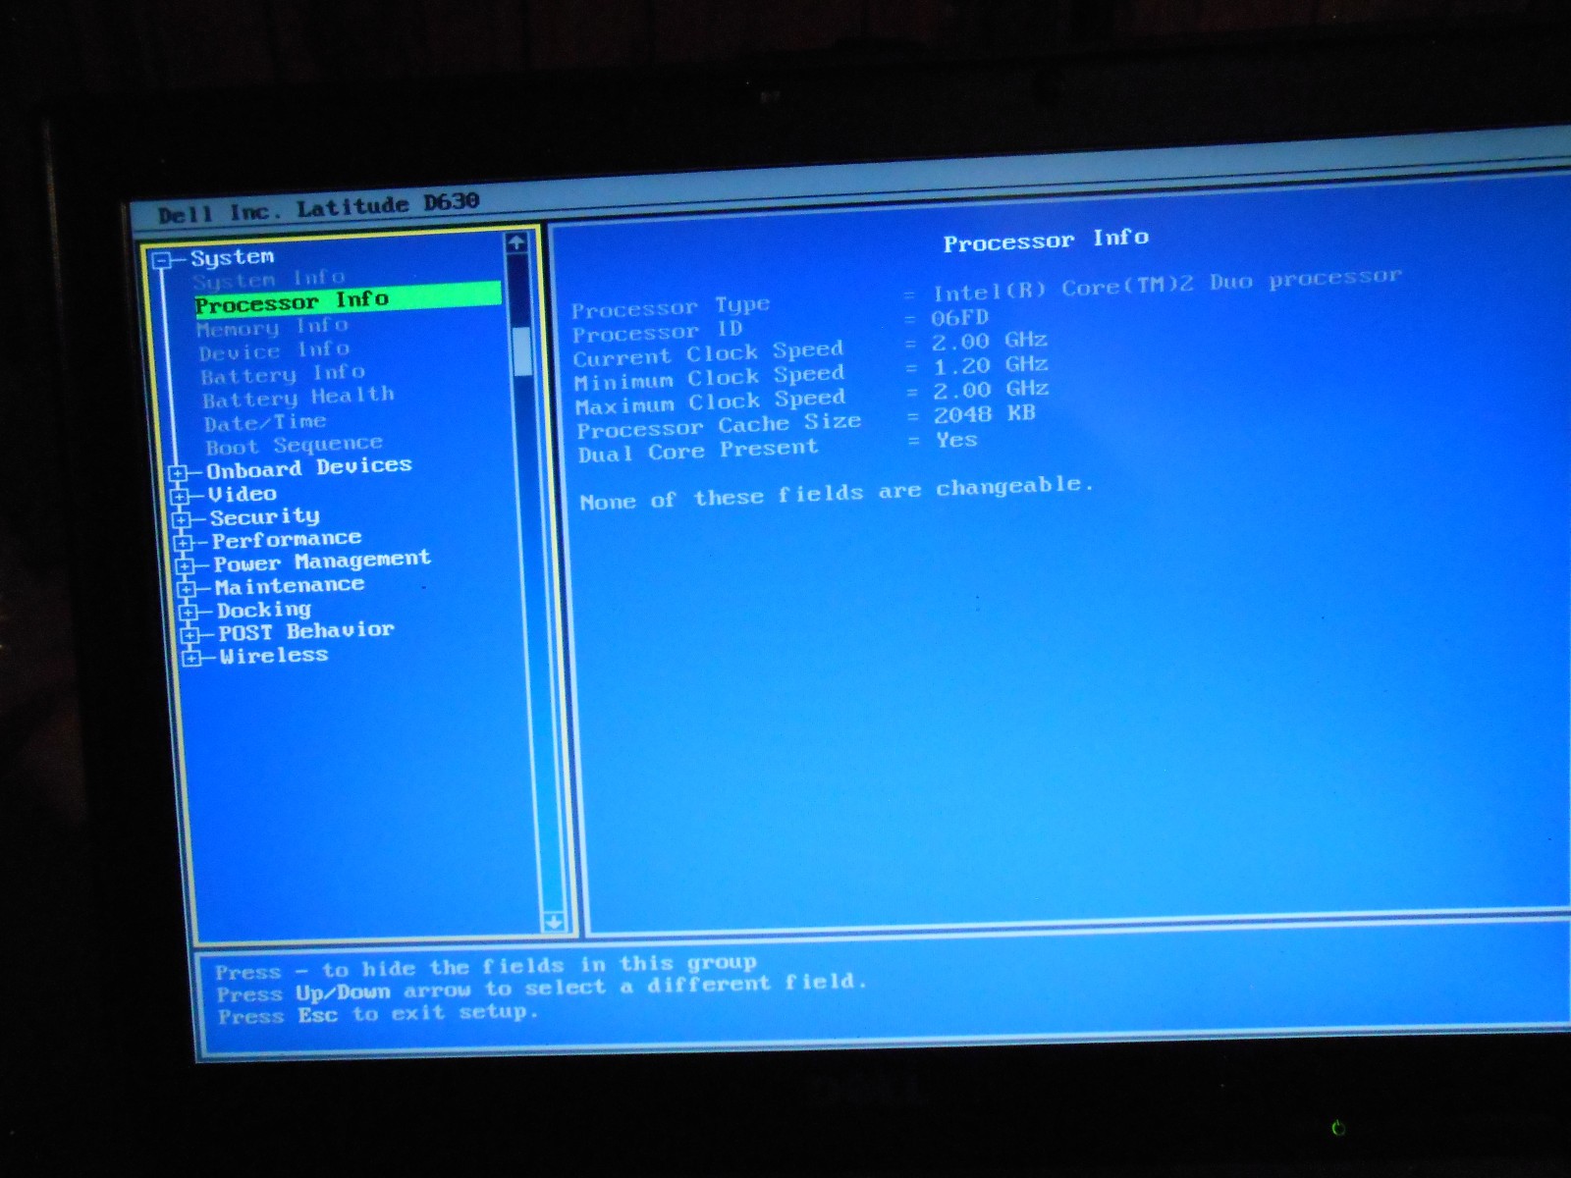This screenshot has width=1571, height=1178.
Task: Open Device Info entry
Action: pos(274,350)
